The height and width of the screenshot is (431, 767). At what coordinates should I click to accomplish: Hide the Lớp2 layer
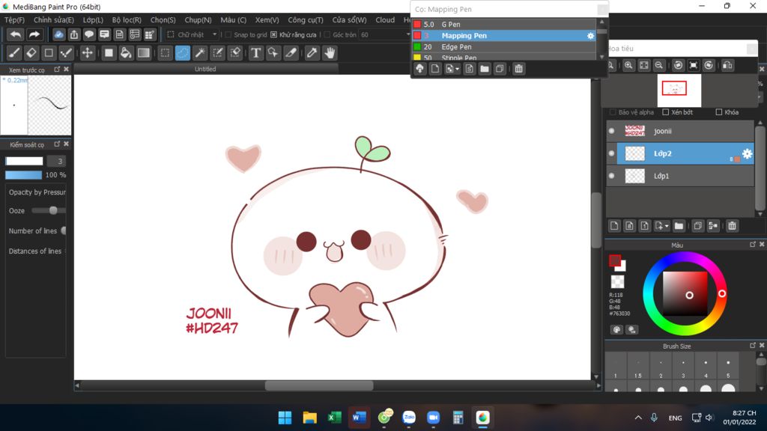(611, 153)
